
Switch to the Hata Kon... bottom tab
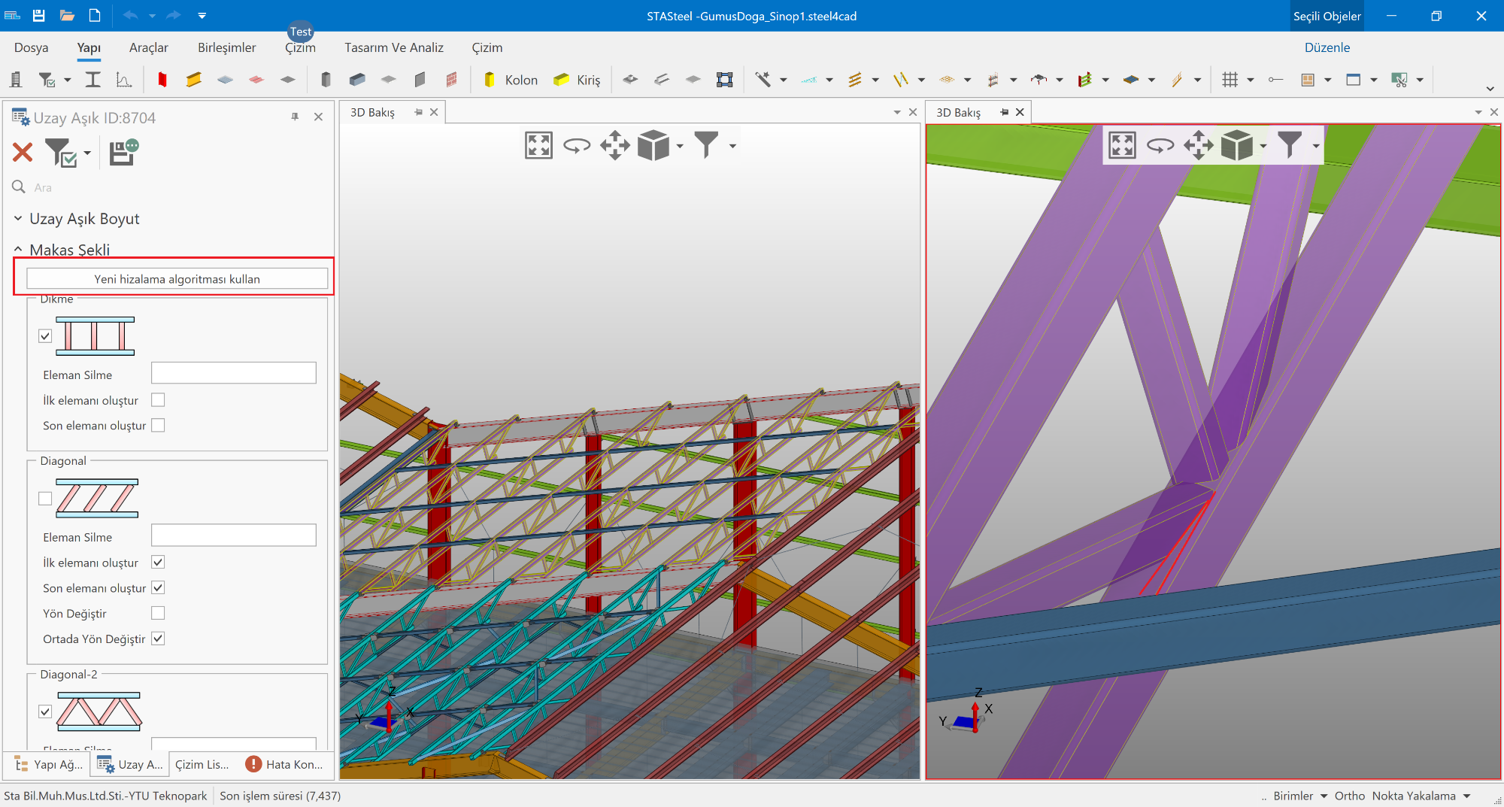pos(284,764)
